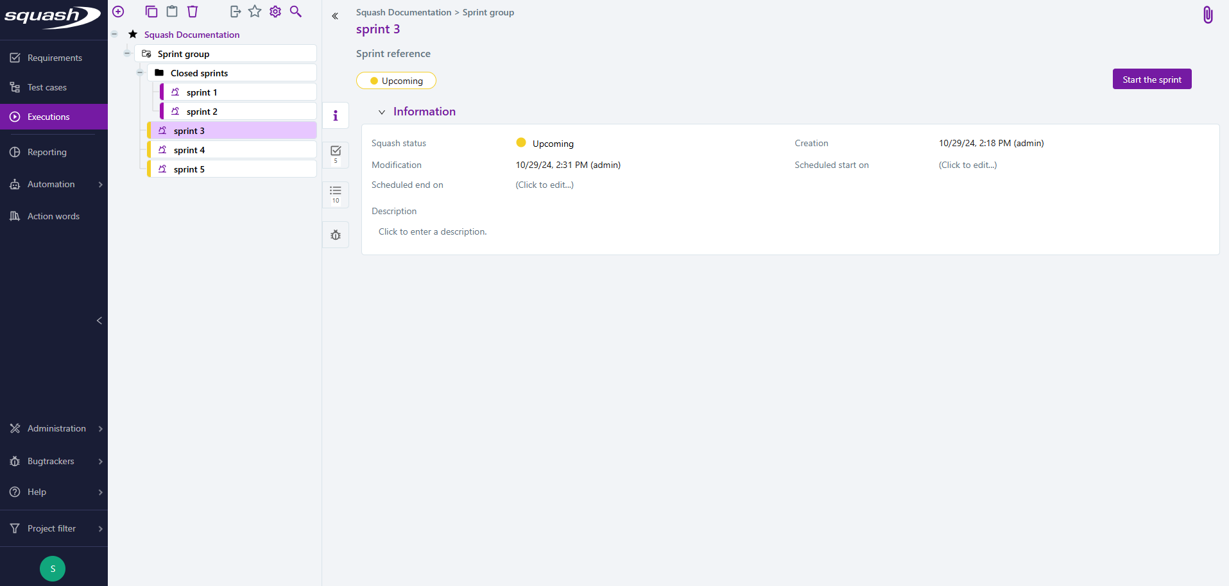This screenshot has width=1229, height=586.
Task: Collapse the Closed sprints folder
Action: click(x=140, y=72)
